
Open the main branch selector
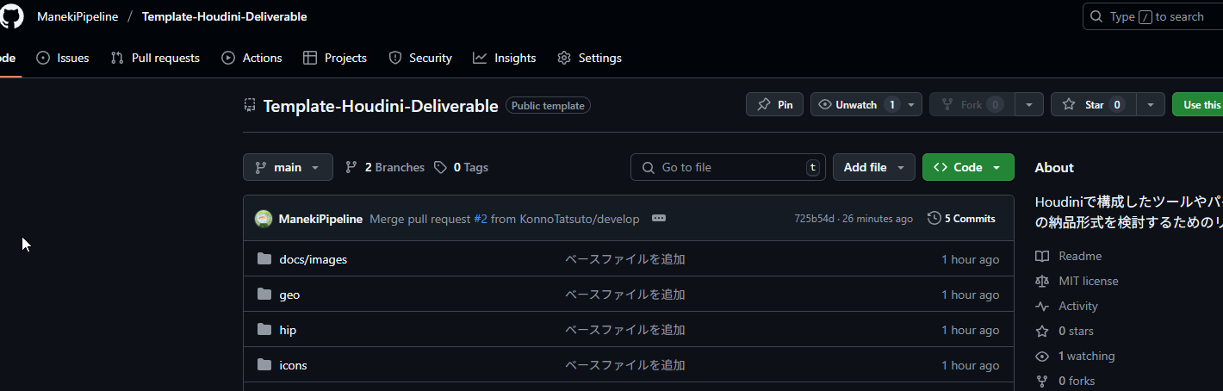pyautogui.click(x=288, y=167)
